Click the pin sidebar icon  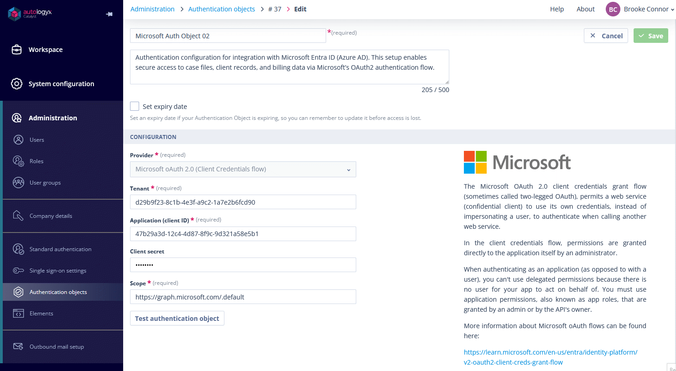point(109,14)
